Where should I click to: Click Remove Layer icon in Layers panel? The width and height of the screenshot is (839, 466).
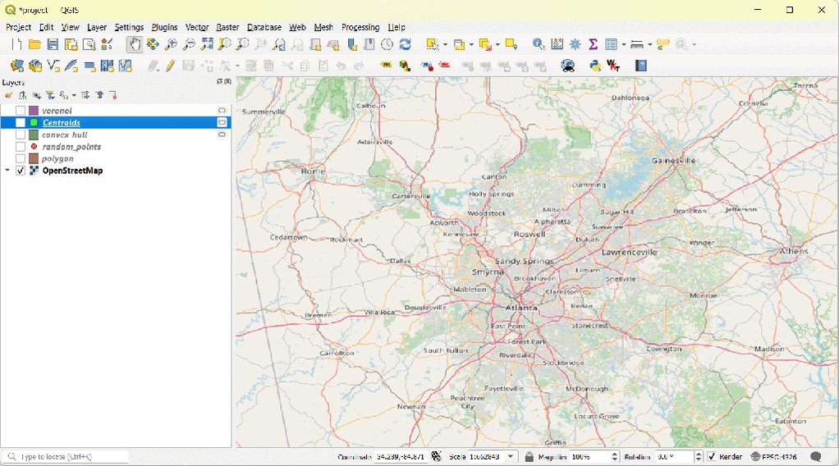[113, 95]
